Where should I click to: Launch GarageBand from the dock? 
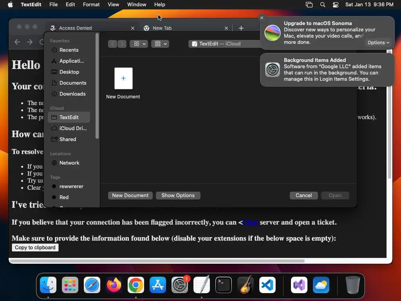click(x=246, y=285)
